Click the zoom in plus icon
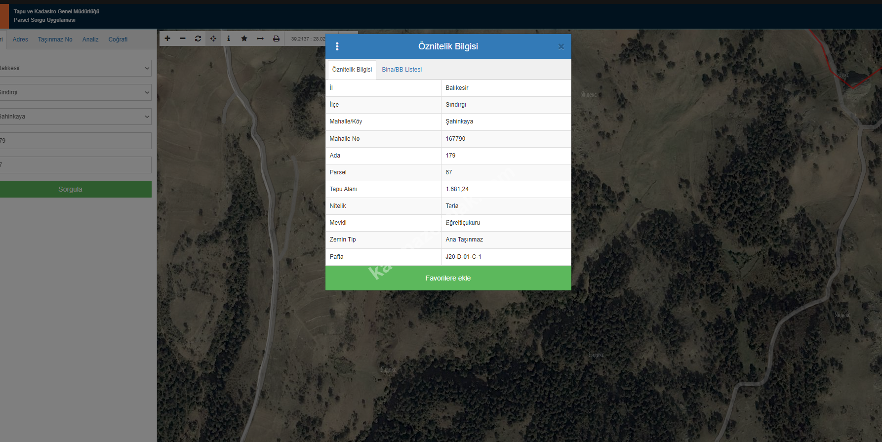The height and width of the screenshot is (442, 882). point(167,39)
